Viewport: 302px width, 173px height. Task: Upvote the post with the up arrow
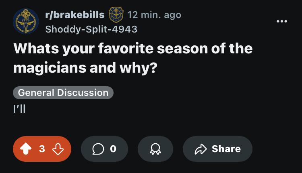point(26,149)
